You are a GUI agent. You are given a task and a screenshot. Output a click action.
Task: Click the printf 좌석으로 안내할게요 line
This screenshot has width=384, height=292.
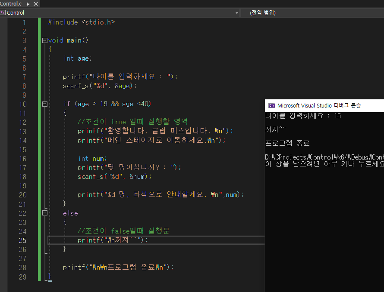[x=161, y=194]
